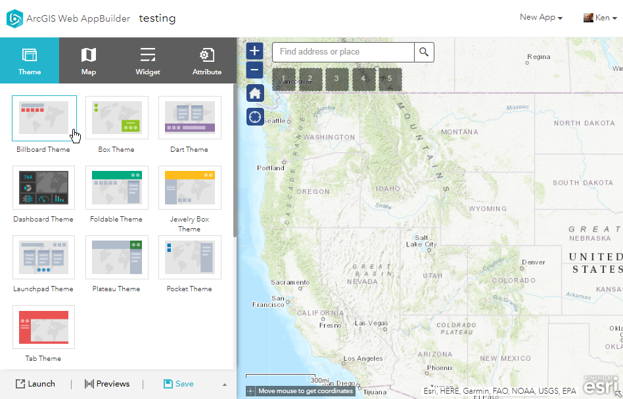
Task: Pick the Launchpad Theme thumbnail
Action: (44, 257)
